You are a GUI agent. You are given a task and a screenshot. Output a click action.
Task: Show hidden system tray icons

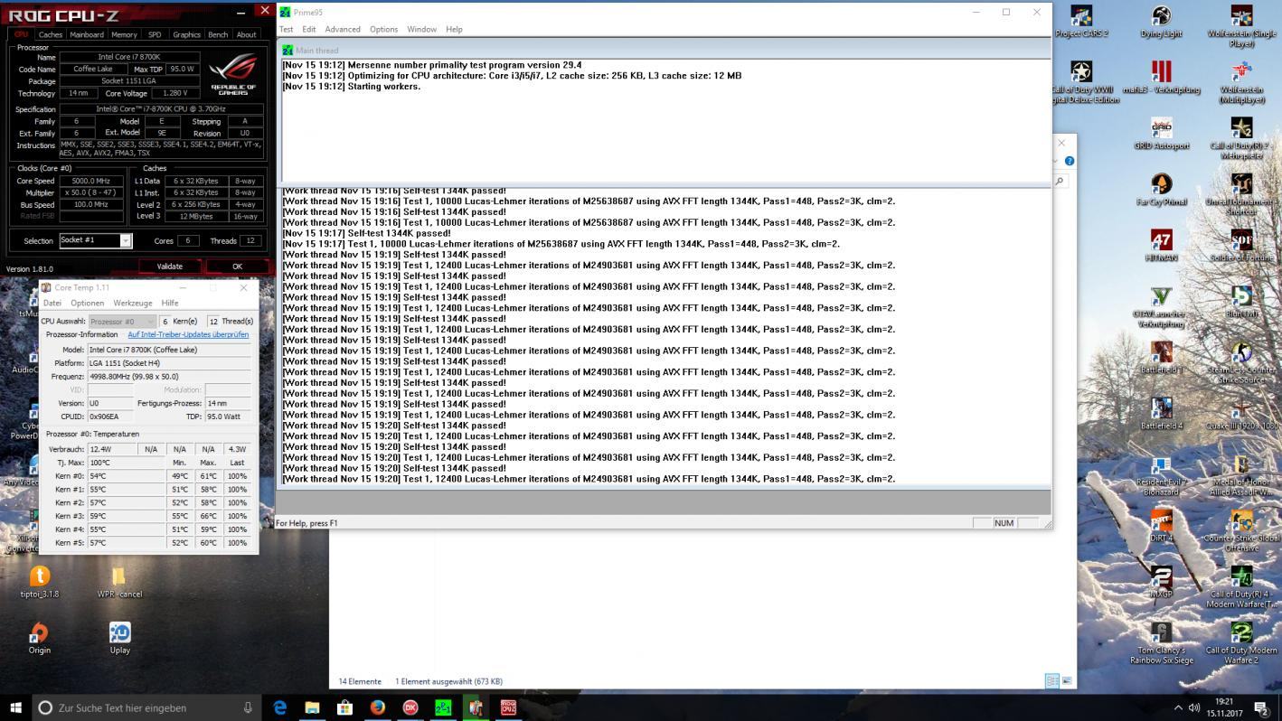(x=1178, y=707)
